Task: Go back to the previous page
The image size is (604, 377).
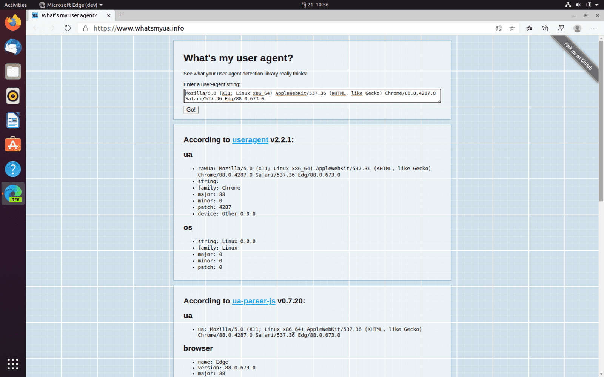Action: [36, 28]
